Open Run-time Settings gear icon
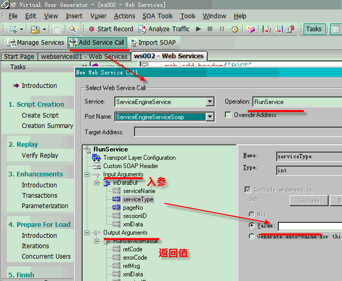This screenshot has height=281, width=342. coord(235,29)
